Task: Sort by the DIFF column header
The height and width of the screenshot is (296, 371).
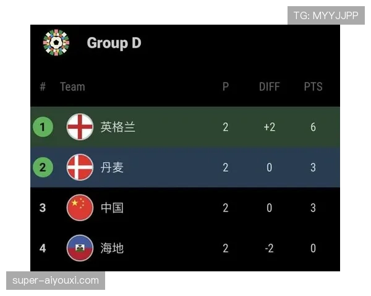Action: coord(269,86)
